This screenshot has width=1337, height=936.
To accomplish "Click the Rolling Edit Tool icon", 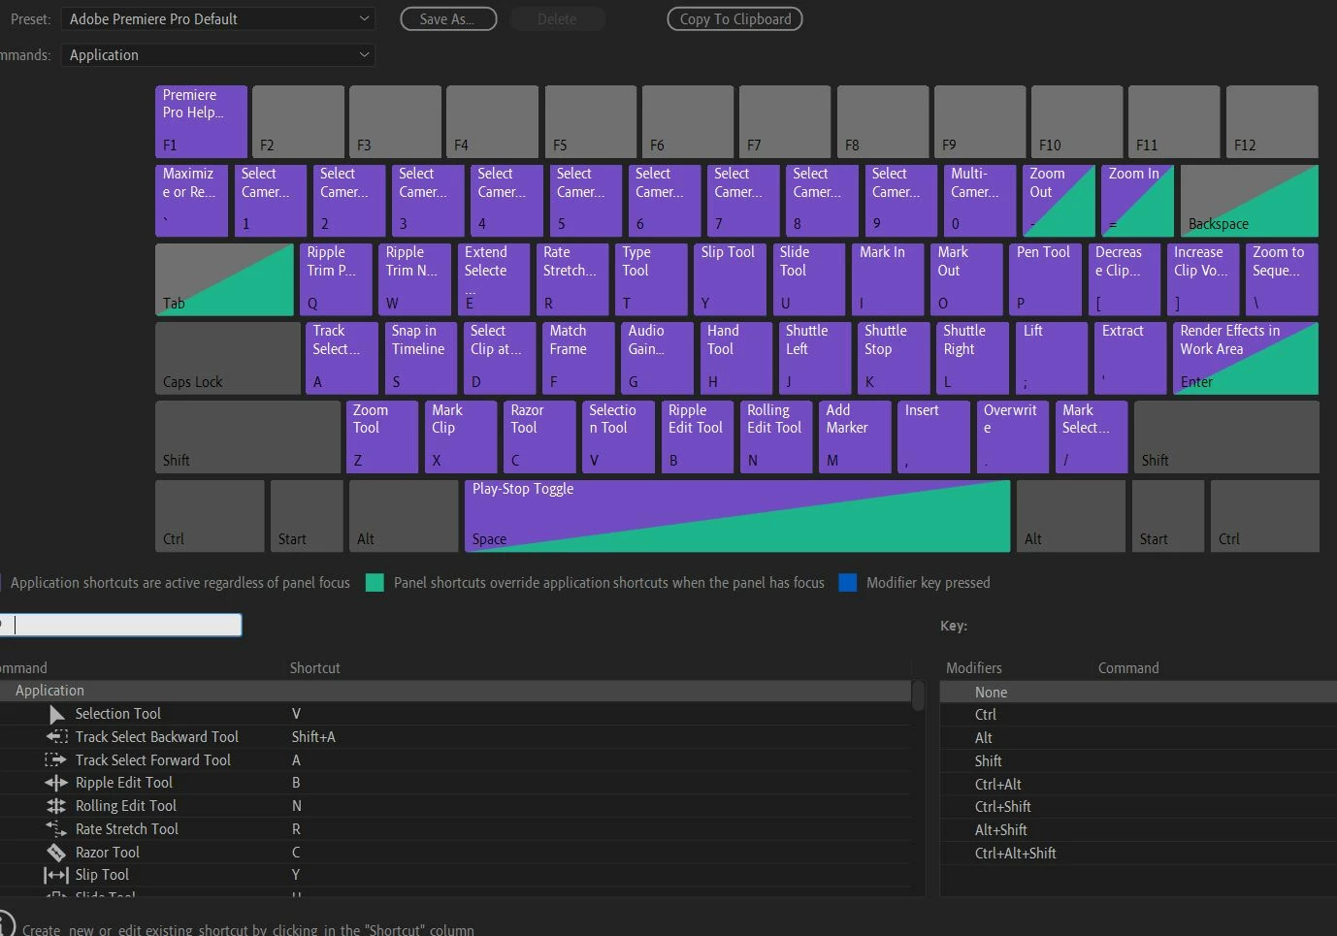I will point(56,806).
